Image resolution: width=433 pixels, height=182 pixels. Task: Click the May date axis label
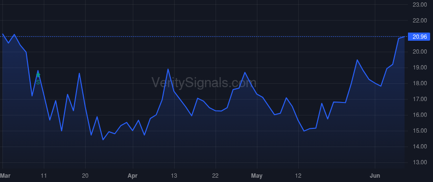pyautogui.click(x=257, y=175)
